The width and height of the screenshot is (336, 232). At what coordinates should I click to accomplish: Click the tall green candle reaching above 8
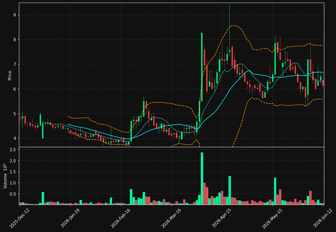[202, 67]
